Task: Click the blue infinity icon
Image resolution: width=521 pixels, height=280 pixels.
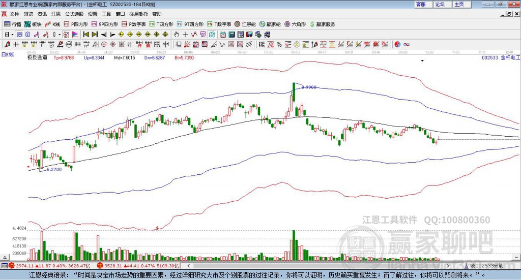Action: [x=407, y=44]
